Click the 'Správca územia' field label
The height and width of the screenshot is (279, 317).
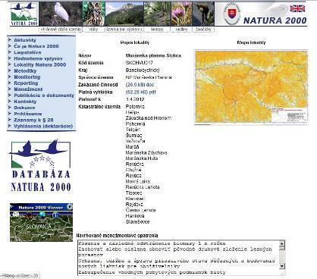96,77
